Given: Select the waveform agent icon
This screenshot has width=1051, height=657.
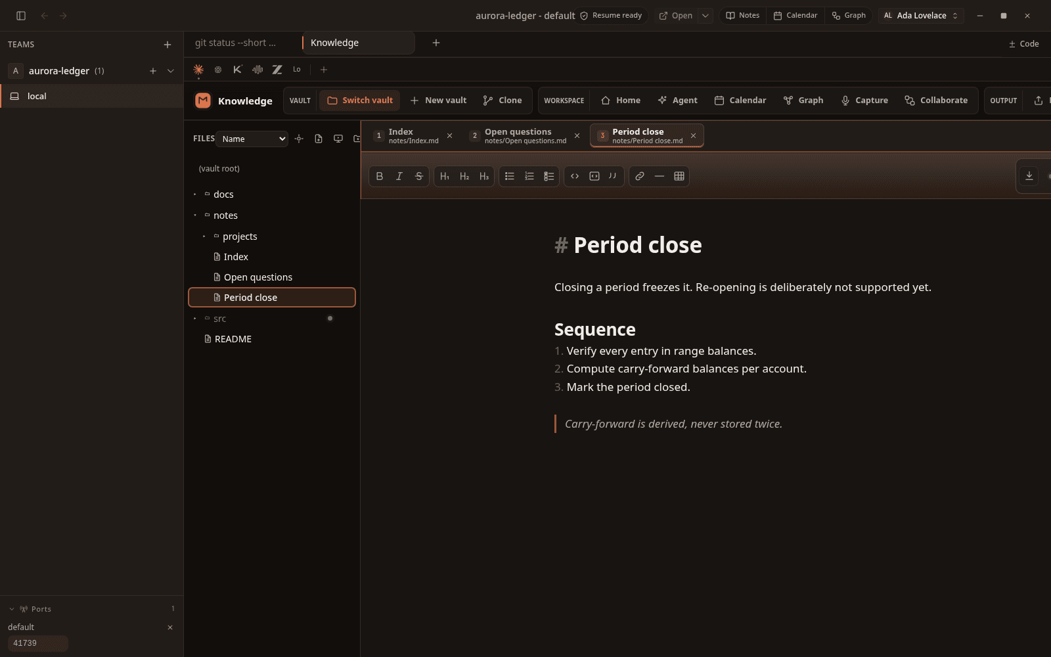Looking at the screenshot, I should click(x=257, y=70).
